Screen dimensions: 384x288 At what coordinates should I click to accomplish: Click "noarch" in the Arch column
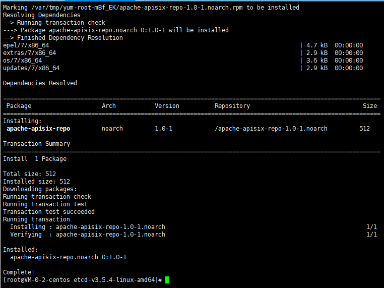[112, 129]
